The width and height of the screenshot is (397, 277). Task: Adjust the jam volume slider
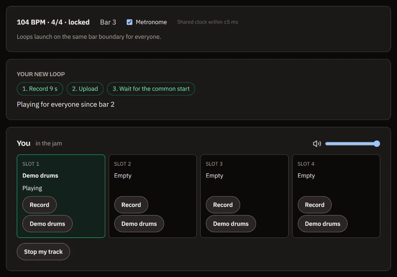353,143
